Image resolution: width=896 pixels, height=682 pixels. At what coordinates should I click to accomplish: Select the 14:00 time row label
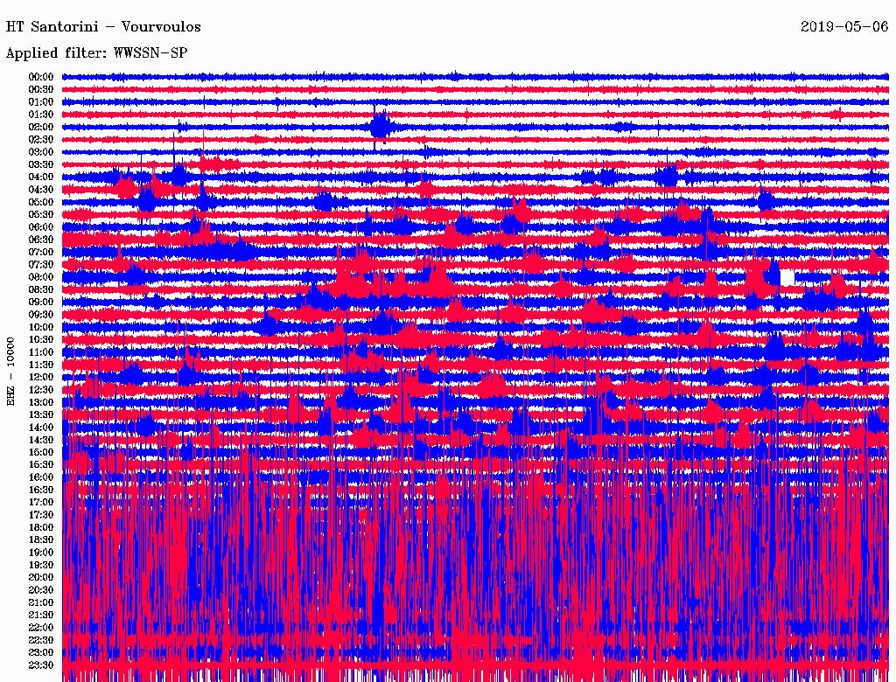(x=41, y=428)
